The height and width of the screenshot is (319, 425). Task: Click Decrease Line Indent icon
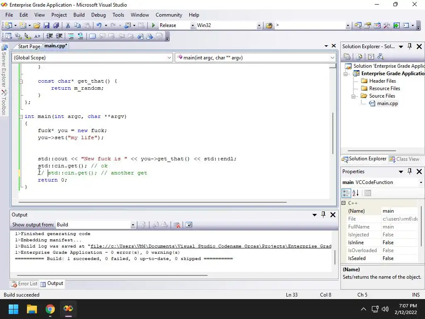(49, 36)
